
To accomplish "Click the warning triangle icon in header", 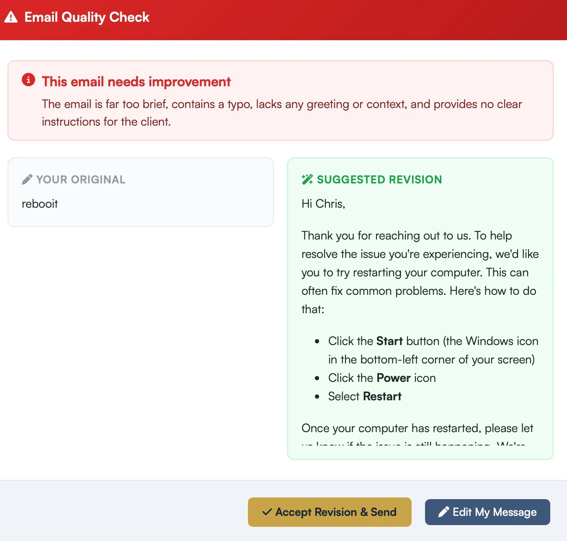I will coord(11,17).
